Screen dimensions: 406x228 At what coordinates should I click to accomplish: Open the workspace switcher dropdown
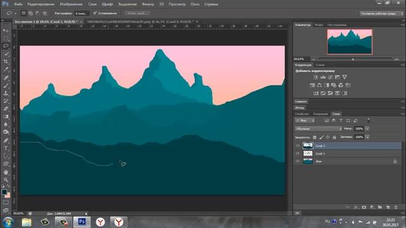click(381, 13)
